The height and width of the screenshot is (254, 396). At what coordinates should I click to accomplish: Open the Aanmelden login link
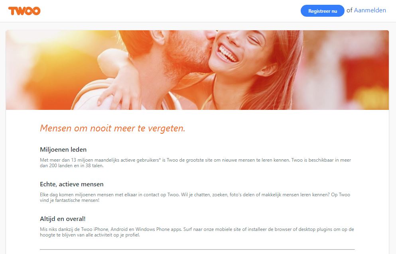(x=370, y=10)
